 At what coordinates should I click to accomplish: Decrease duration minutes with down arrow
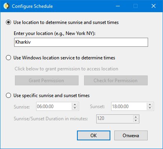(136, 121)
